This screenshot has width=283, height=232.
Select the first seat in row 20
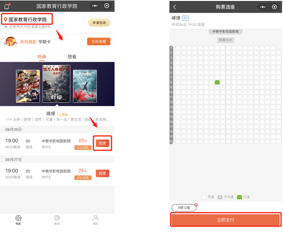[178, 141]
